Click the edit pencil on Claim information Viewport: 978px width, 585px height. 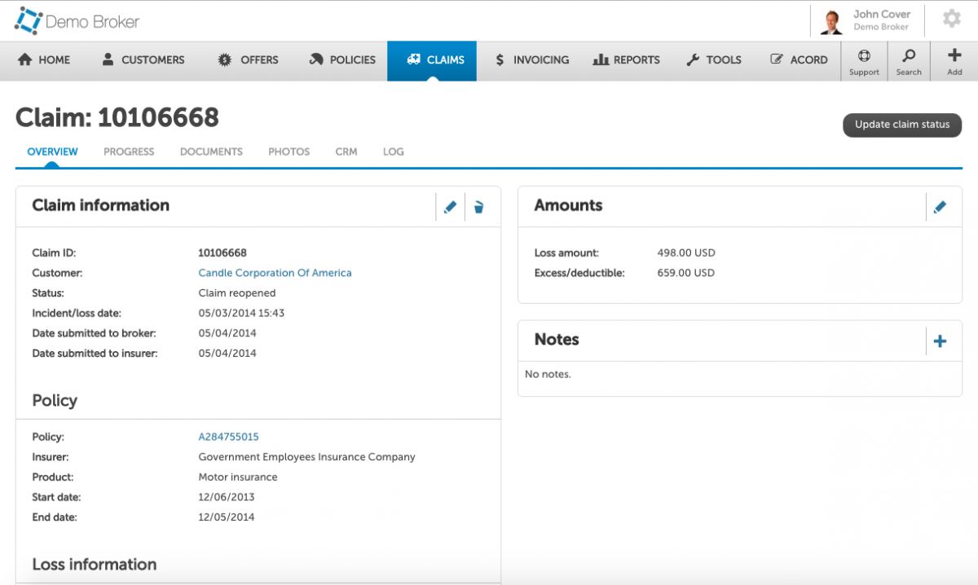coord(450,206)
